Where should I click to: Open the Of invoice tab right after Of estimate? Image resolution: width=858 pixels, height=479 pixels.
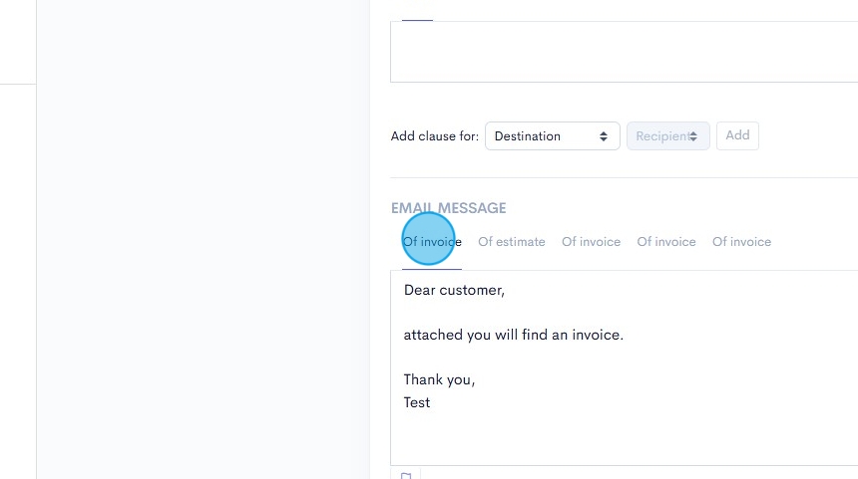[591, 242]
